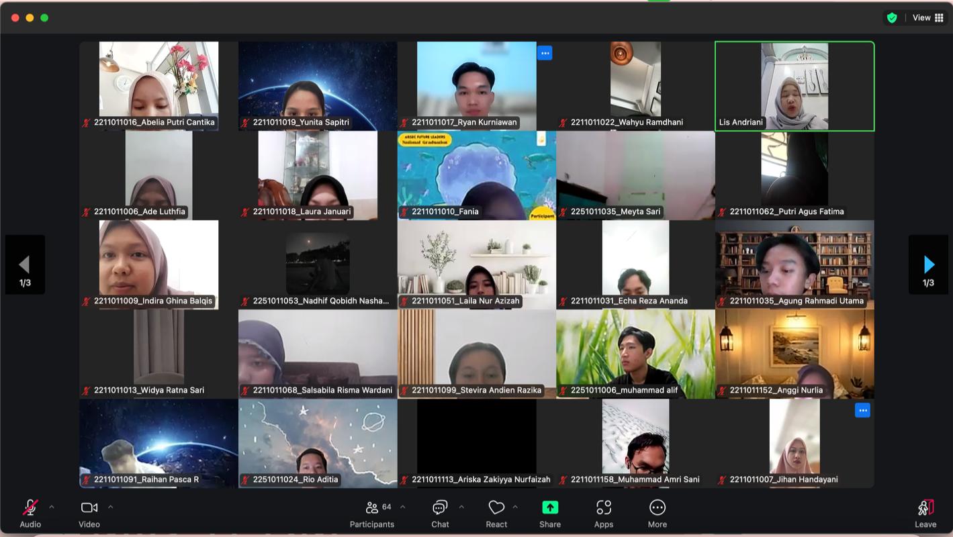Unmute microphone with the Audio toggle

click(x=30, y=508)
